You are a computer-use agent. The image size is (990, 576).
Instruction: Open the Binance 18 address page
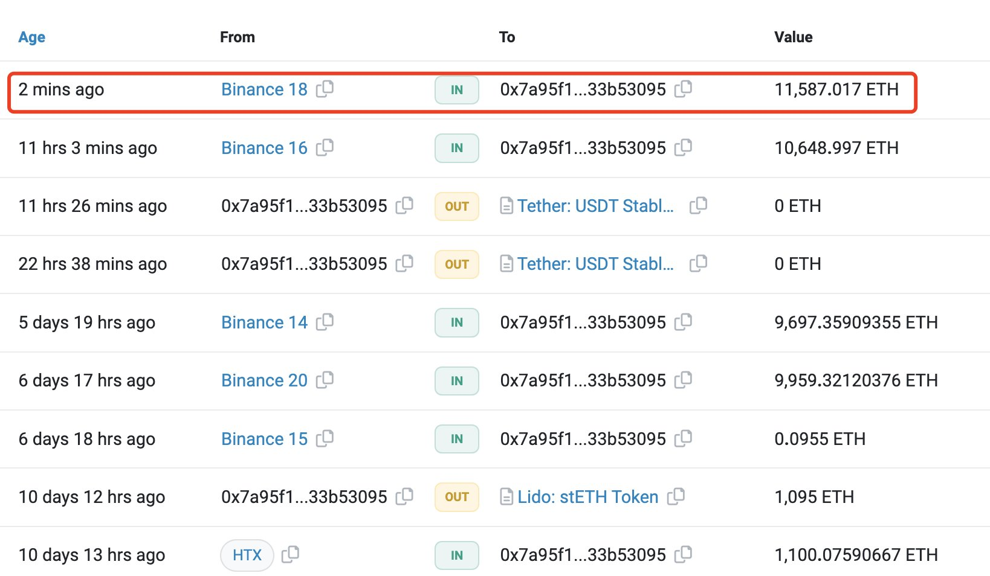pyautogui.click(x=264, y=89)
